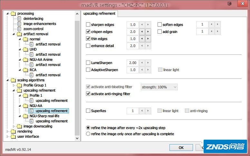This screenshot has width=250, height=156.
Task: Click the RCA folder icon
Action: tap(25, 70)
